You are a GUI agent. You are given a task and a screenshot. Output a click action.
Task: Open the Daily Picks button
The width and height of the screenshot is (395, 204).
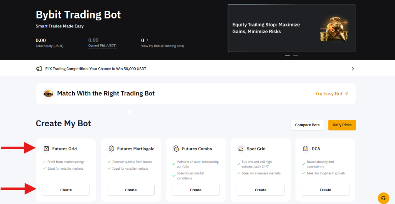point(342,125)
